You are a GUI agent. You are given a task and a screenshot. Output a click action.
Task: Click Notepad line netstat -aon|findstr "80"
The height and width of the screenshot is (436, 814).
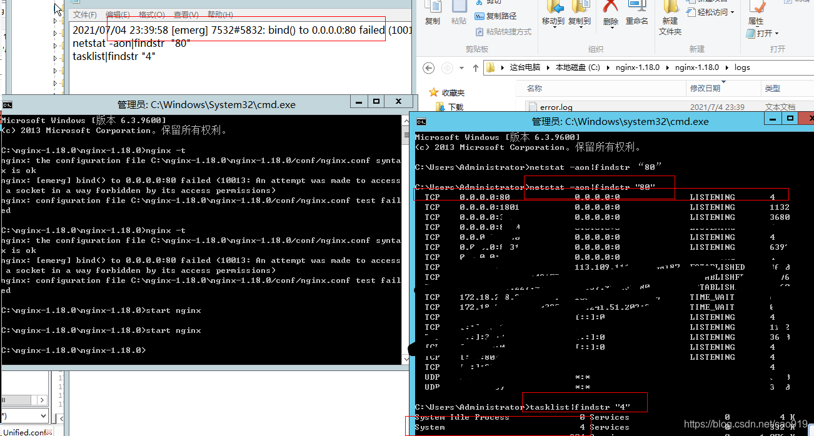click(x=131, y=44)
